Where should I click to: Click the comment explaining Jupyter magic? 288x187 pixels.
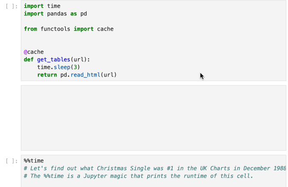(139, 176)
